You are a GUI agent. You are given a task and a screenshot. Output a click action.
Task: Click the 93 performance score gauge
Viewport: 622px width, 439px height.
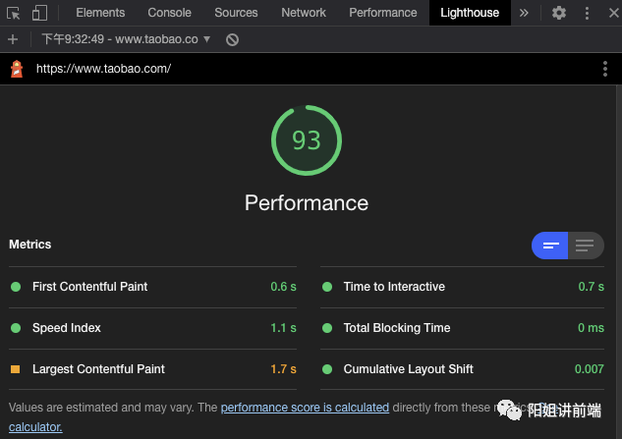click(x=307, y=140)
